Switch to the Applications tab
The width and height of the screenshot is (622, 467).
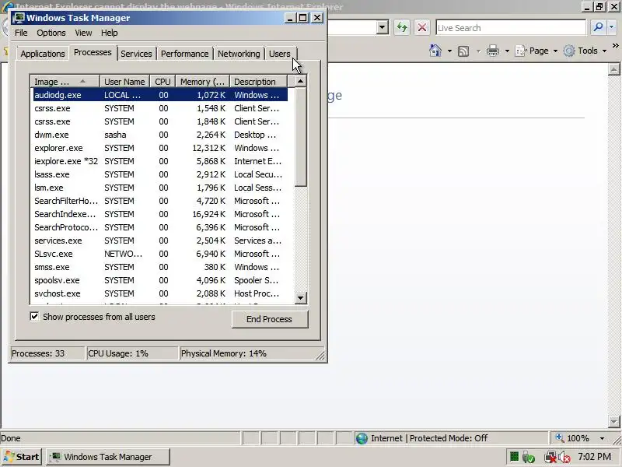click(x=43, y=54)
